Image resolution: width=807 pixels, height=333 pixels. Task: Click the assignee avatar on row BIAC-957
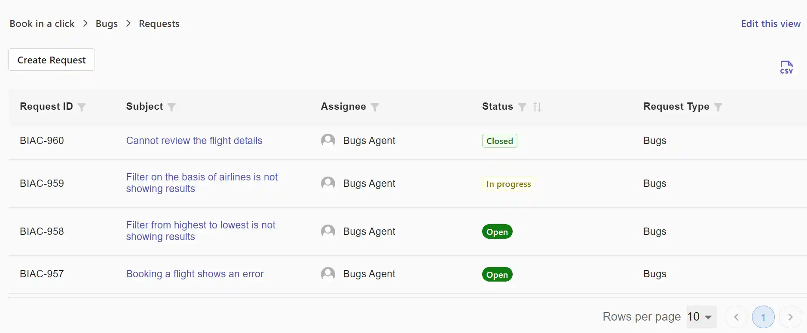pyautogui.click(x=328, y=274)
